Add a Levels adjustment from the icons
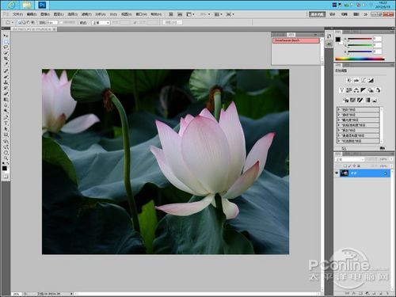The height and width of the screenshot is (297, 396). coord(356,81)
